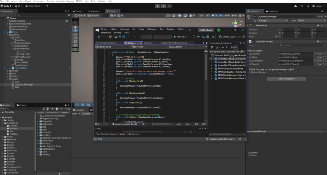Expand the CinemachineGroup hierarchy item
This screenshot has height=175, width=327.
[7, 24]
